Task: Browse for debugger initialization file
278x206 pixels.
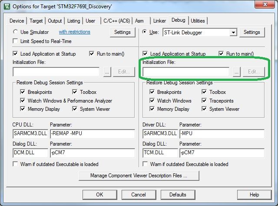Action: click(x=237, y=72)
